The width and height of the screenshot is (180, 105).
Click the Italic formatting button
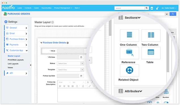(x=92, y=82)
